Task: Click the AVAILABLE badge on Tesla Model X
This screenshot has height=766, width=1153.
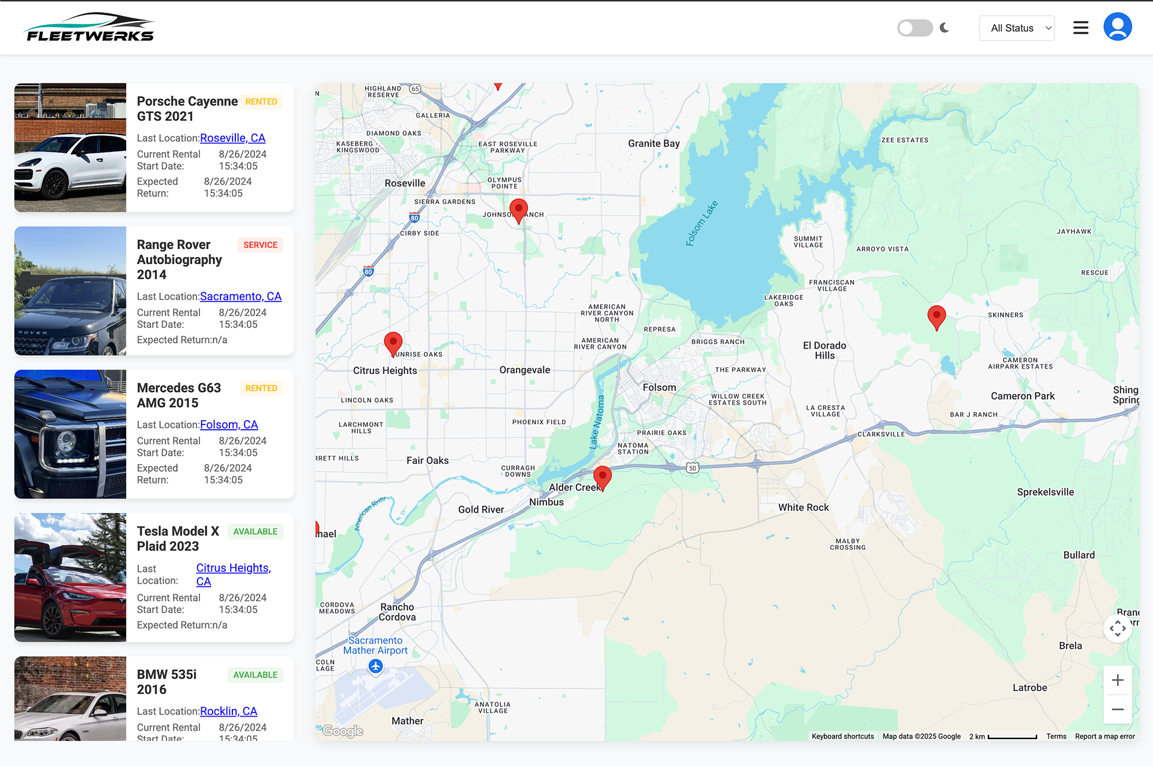Action: 255,532
